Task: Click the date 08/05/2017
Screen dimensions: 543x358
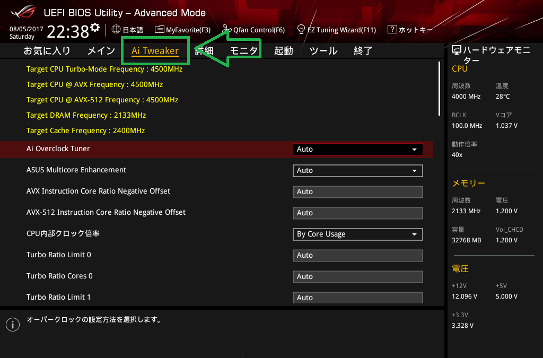Action: pos(27,29)
